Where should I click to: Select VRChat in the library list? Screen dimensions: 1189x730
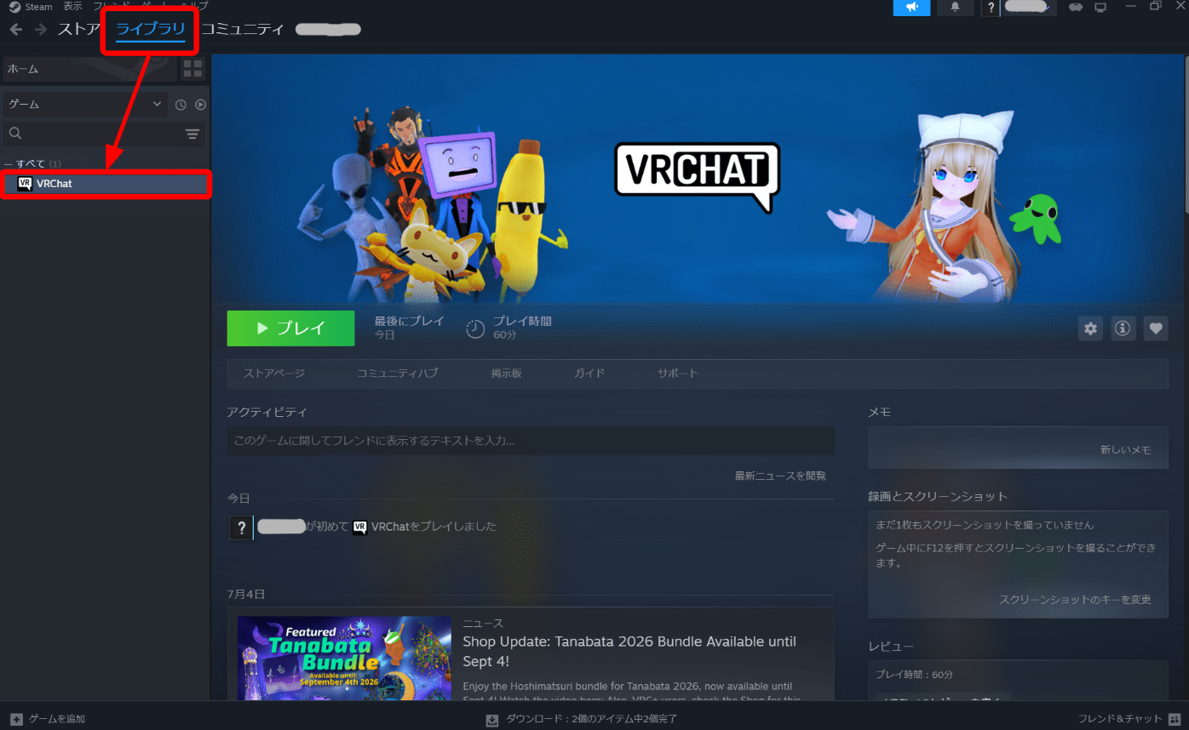pos(106,184)
